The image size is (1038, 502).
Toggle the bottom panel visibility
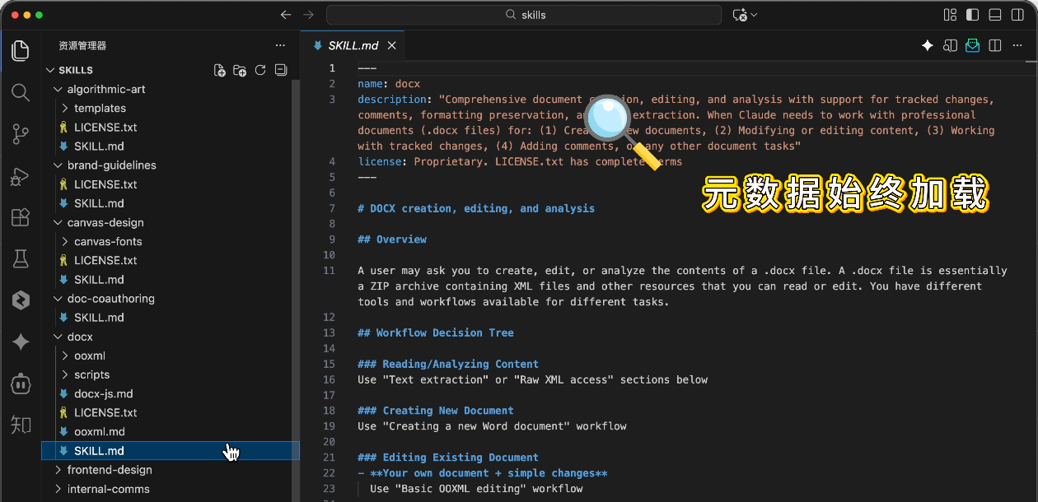coord(995,15)
